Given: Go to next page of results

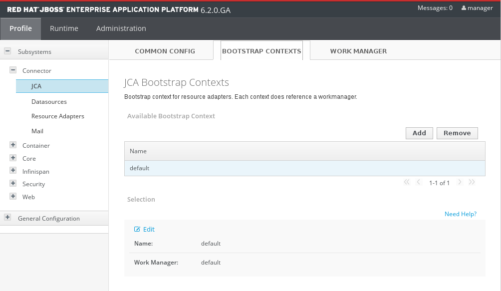Looking at the screenshot, I should click(x=460, y=183).
